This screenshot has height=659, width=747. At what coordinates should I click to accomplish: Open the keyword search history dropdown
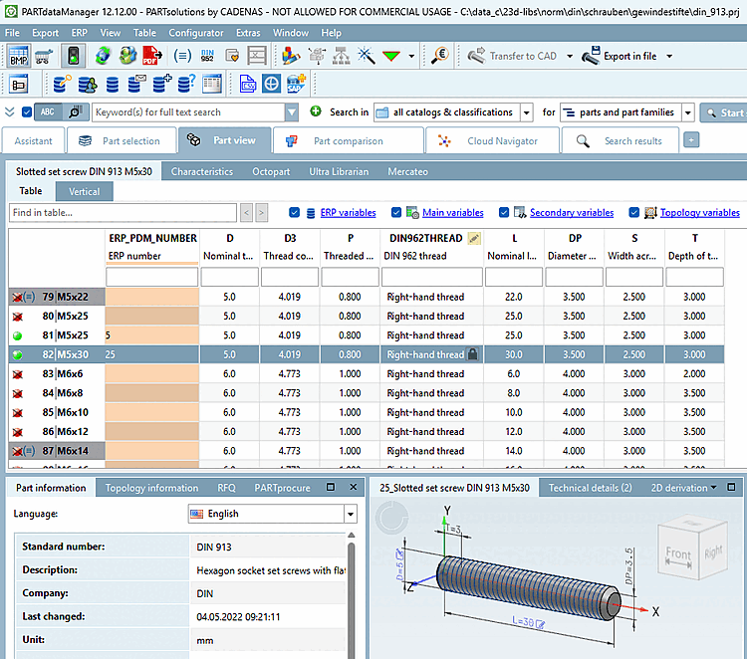tap(292, 112)
